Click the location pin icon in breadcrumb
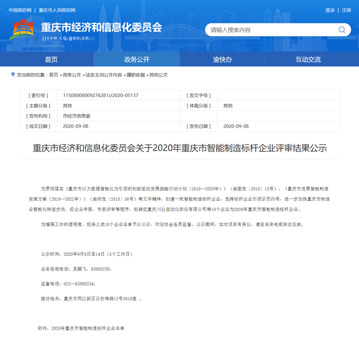This screenshot has height=339, width=359. (13, 74)
